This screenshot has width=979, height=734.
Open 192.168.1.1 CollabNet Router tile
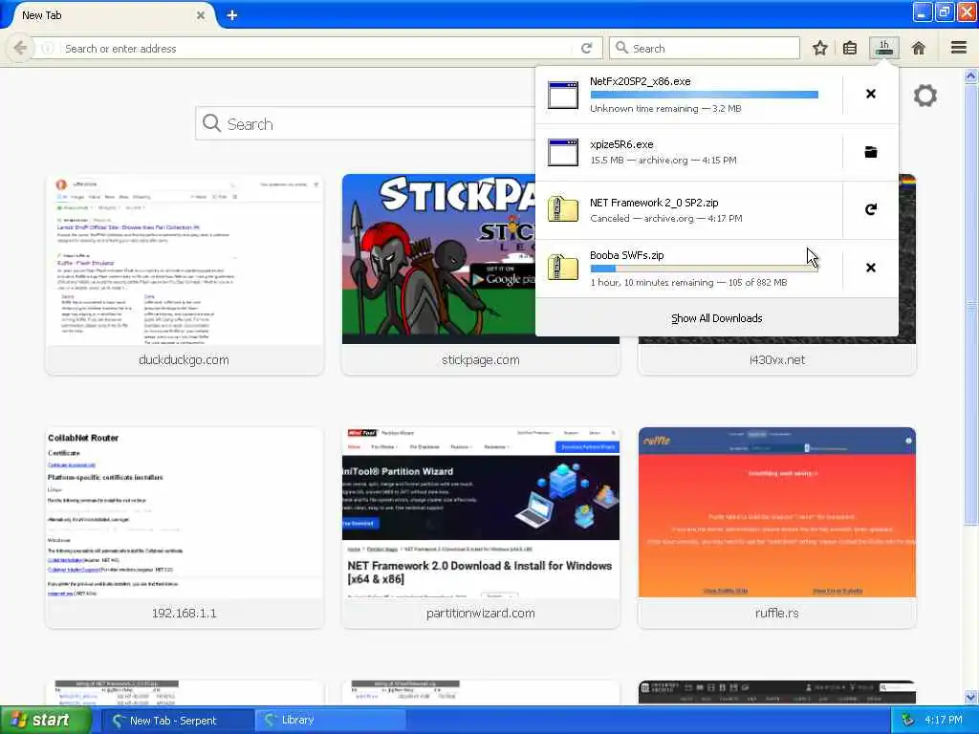pos(185,528)
